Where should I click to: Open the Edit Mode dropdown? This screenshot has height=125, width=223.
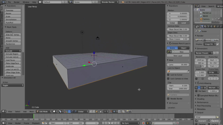44,111
